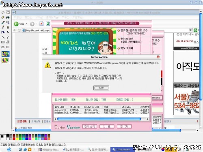
Task: Pick the yellow color swatch in bottom palette row
Action: coord(17,139)
